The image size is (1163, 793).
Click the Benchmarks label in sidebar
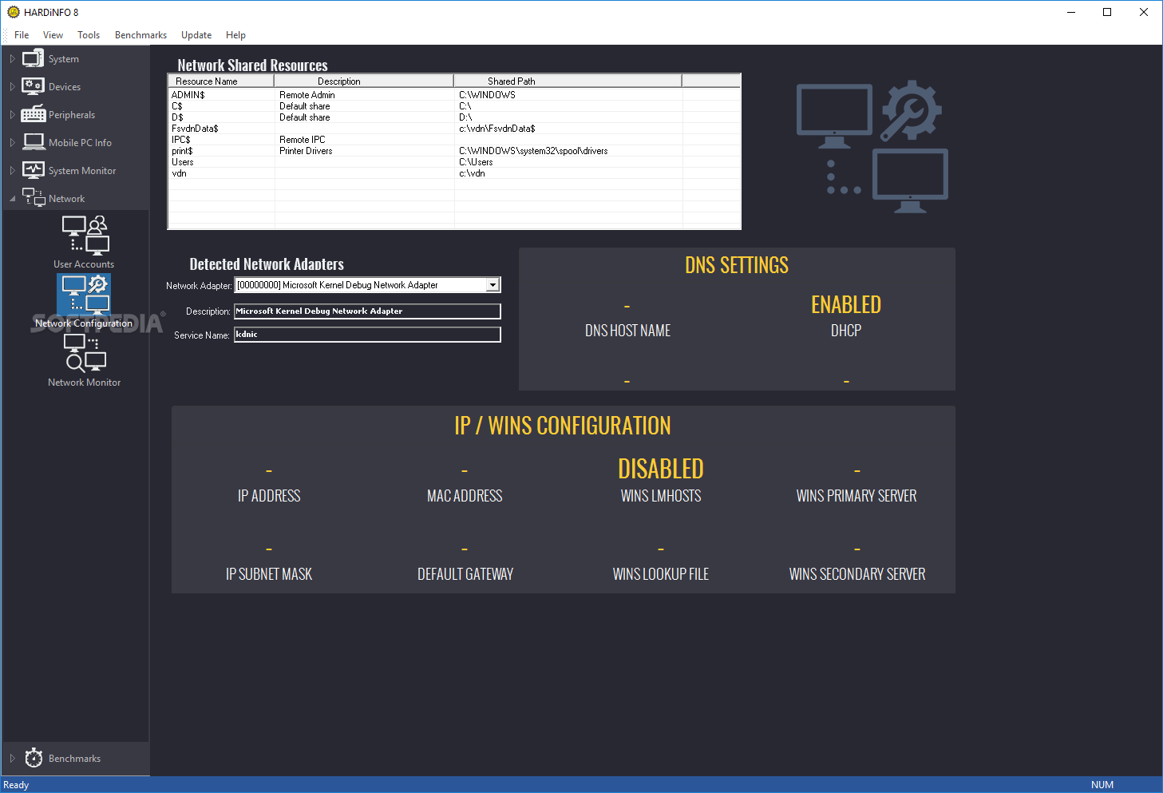tap(75, 759)
